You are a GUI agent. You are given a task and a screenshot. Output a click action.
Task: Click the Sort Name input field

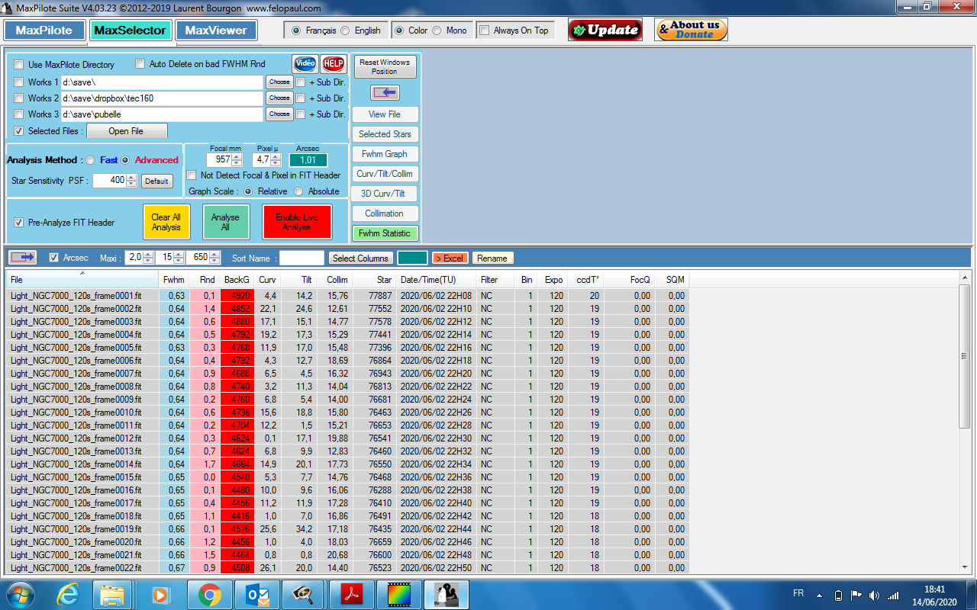coord(301,258)
